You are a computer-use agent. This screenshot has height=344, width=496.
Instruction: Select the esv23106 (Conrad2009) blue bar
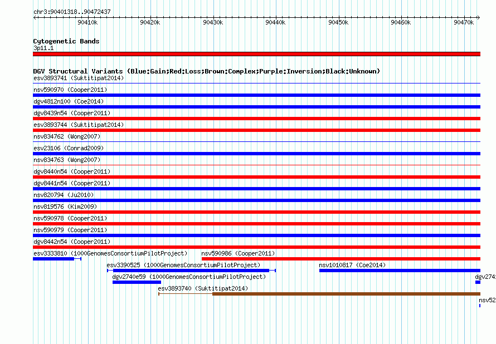coord(256,154)
